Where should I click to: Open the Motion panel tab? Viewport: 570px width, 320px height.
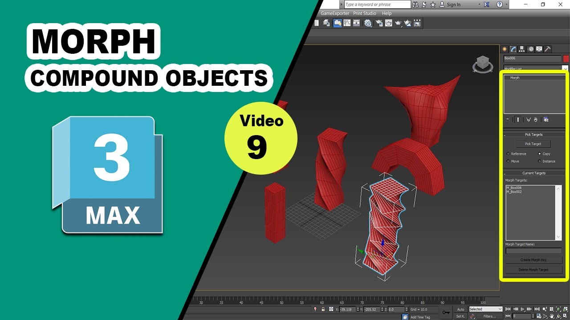click(x=531, y=49)
